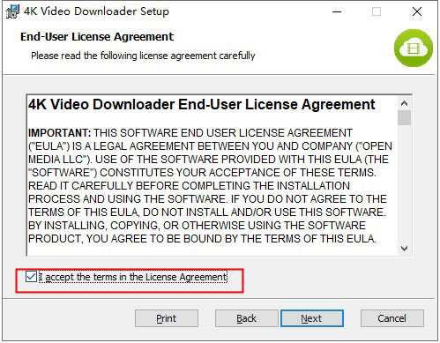This screenshot has height=343, width=440.
Task: Click the 'End-User License Agreement' header title
Action: [x=97, y=37]
